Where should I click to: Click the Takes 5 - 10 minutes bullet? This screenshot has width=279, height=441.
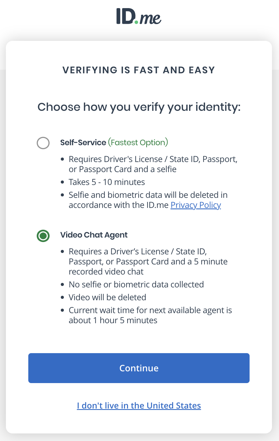click(x=107, y=182)
